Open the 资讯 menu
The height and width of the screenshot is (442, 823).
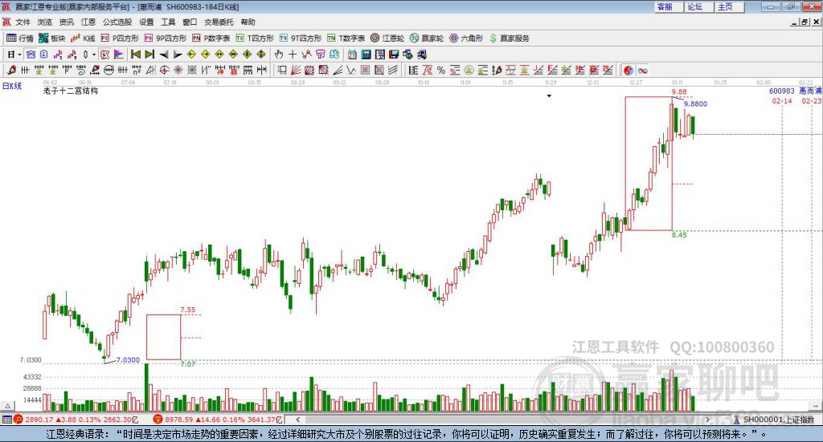tap(66, 22)
